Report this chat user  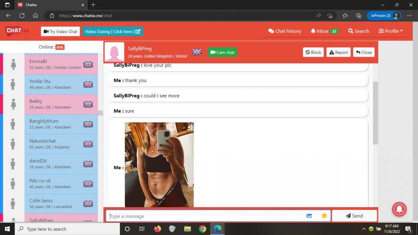click(x=338, y=52)
